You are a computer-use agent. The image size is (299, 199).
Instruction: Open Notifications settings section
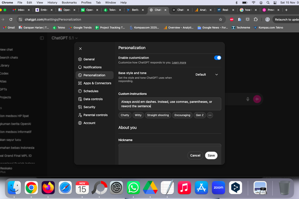[x=92, y=67]
